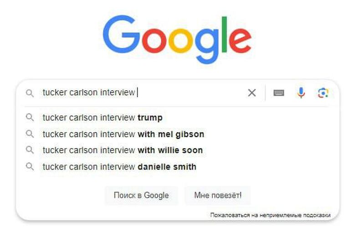Pick the "with willie soon" suggestion
Image resolution: width=364 pixels, height=238 pixels.
point(123,150)
